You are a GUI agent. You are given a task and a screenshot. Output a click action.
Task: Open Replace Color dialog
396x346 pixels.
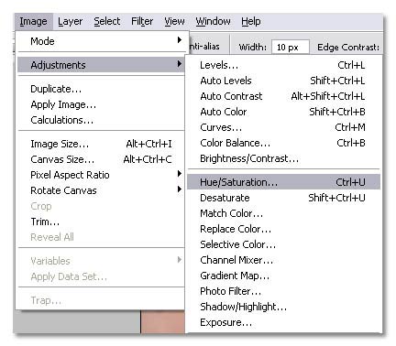point(283,229)
